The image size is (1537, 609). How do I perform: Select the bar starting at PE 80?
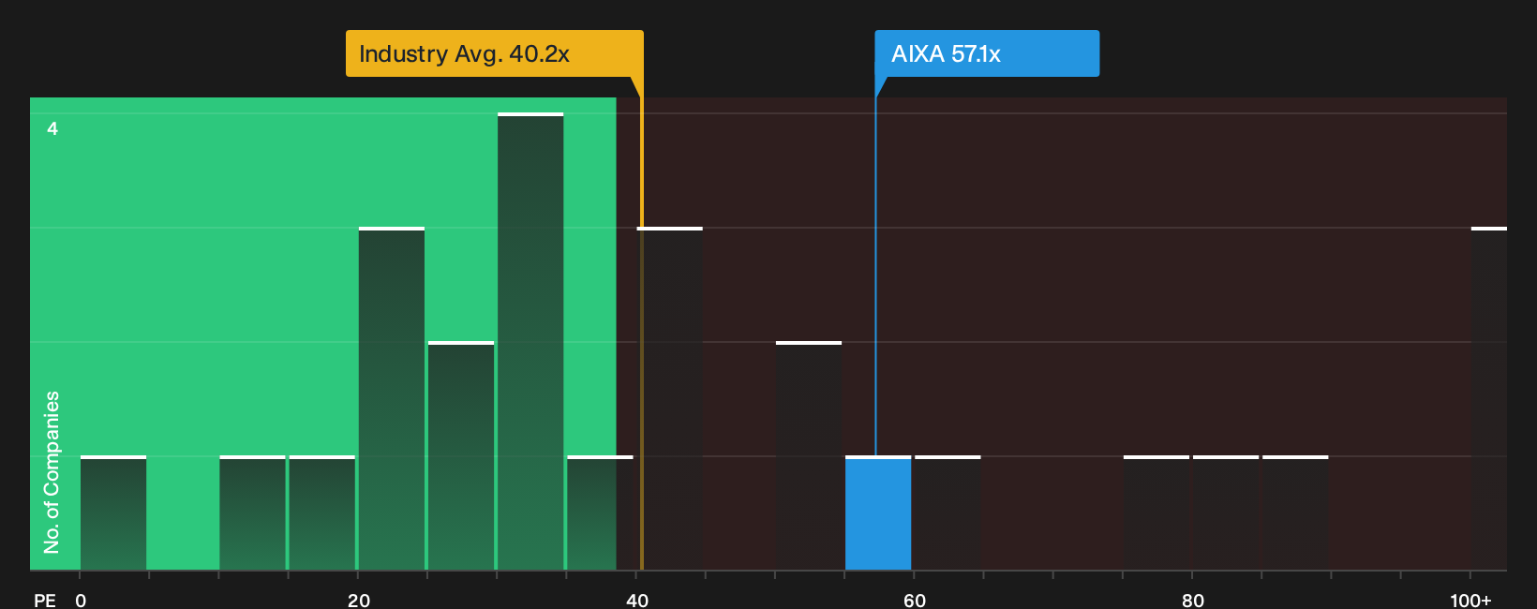pos(1226,513)
